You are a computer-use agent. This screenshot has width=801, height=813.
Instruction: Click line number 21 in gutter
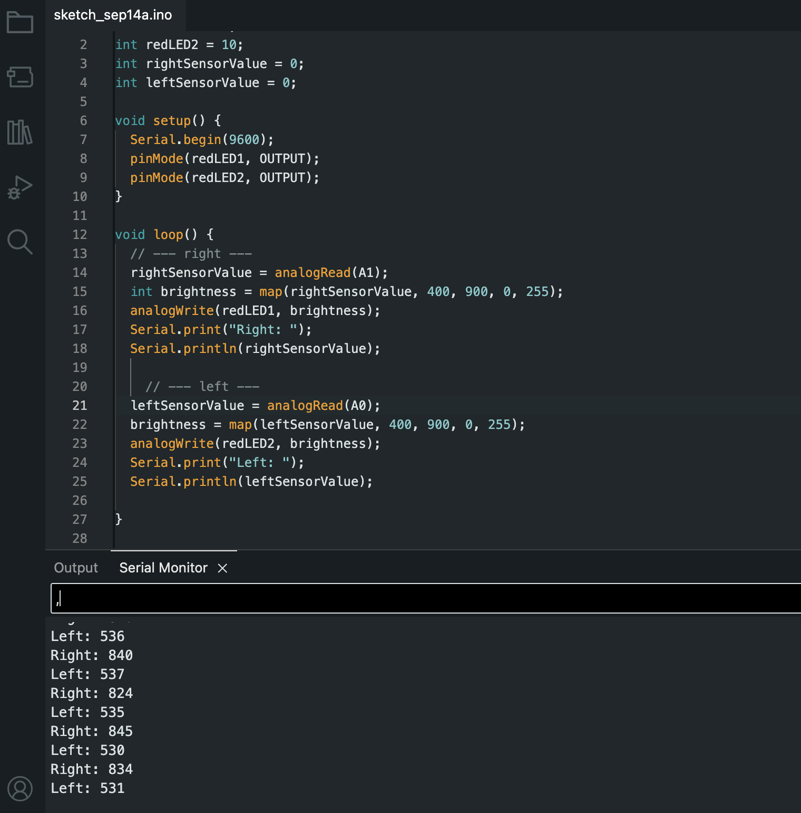[x=80, y=405]
